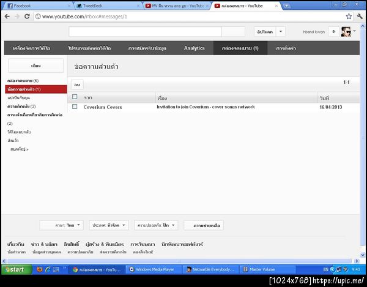
Task: Open the country dropdown in footer
Action: pyautogui.click(x=109, y=225)
